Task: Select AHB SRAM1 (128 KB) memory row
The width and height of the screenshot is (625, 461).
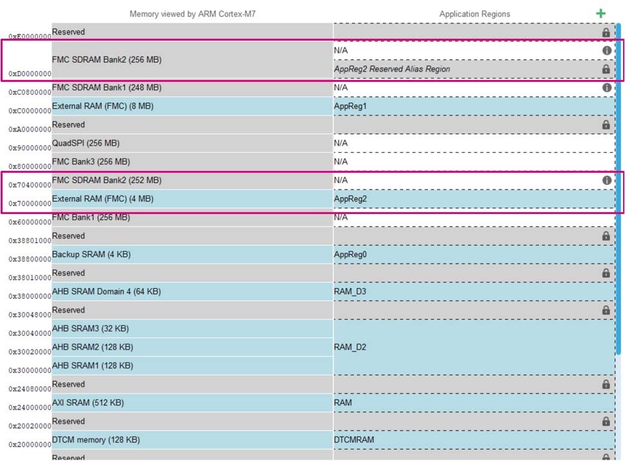Action: click(192, 366)
